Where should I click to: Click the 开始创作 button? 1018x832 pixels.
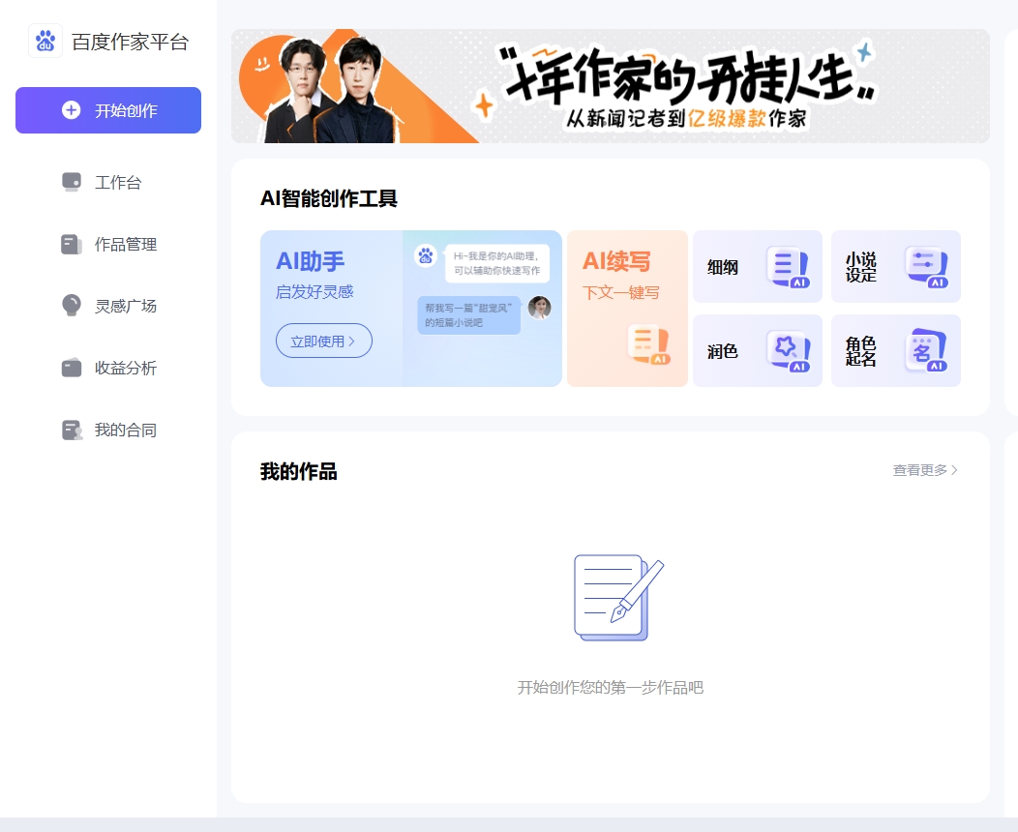[x=108, y=110]
